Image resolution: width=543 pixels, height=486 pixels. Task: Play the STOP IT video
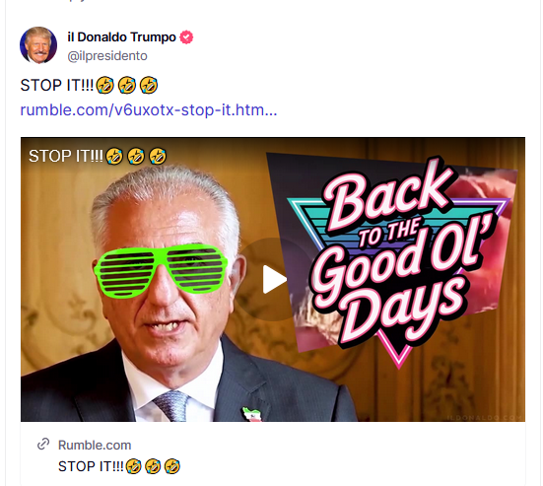pos(274,279)
